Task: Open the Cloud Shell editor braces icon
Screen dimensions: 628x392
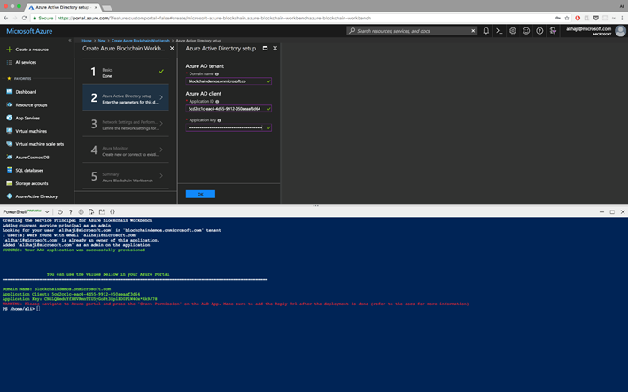Action: tap(112, 212)
